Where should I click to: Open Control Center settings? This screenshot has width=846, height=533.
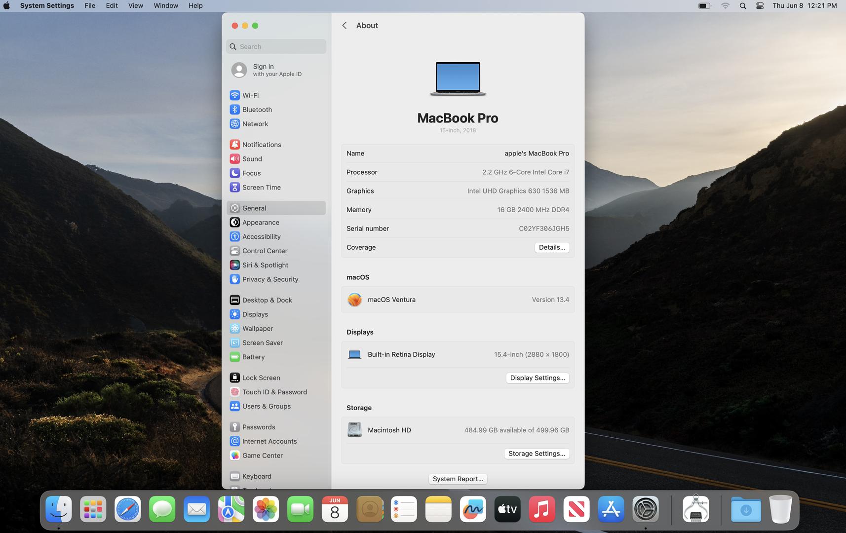(x=276, y=251)
